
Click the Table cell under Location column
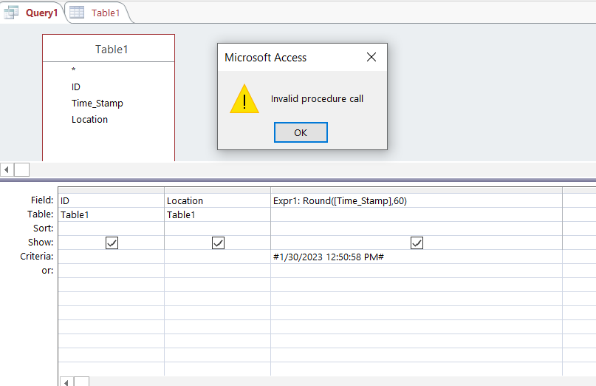pos(218,214)
